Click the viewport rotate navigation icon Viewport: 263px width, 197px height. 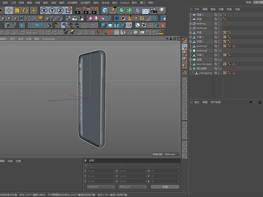tap(174, 39)
